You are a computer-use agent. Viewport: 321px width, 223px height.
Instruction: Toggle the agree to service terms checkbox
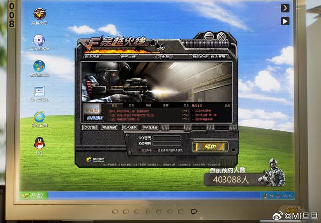pyautogui.click(x=156, y=151)
